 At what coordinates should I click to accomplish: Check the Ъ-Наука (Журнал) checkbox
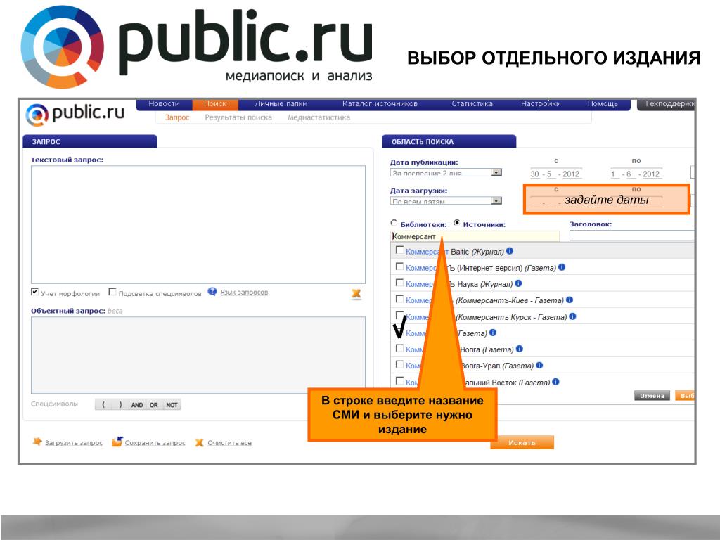[x=399, y=283]
